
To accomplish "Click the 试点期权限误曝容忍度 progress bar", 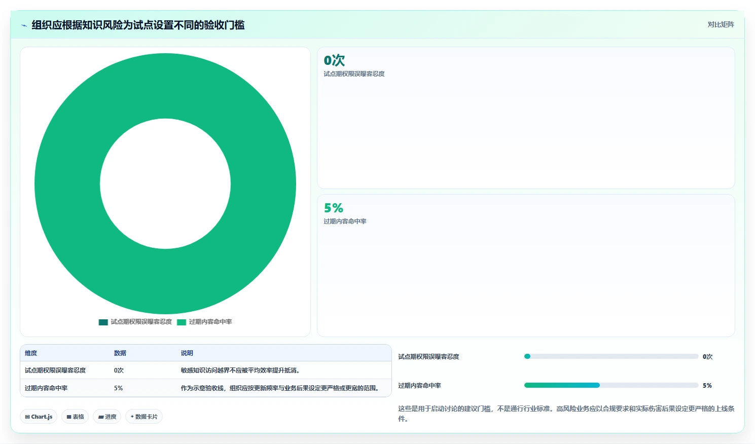I will [x=611, y=356].
